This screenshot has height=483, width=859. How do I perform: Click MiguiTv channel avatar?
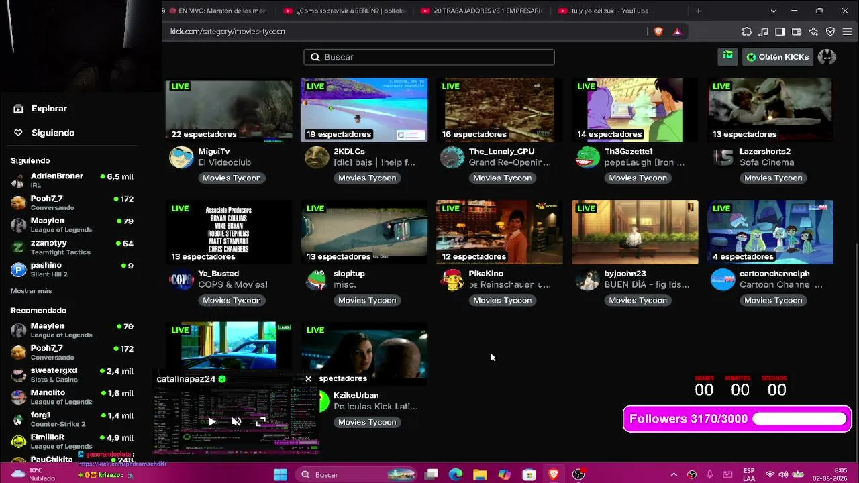181,157
